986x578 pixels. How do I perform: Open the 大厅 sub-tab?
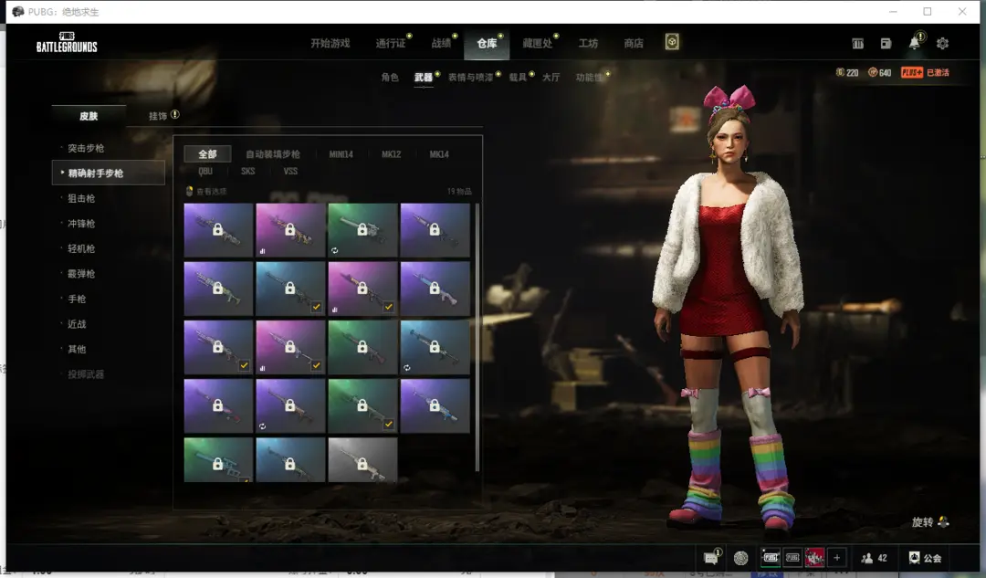tap(551, 77)
